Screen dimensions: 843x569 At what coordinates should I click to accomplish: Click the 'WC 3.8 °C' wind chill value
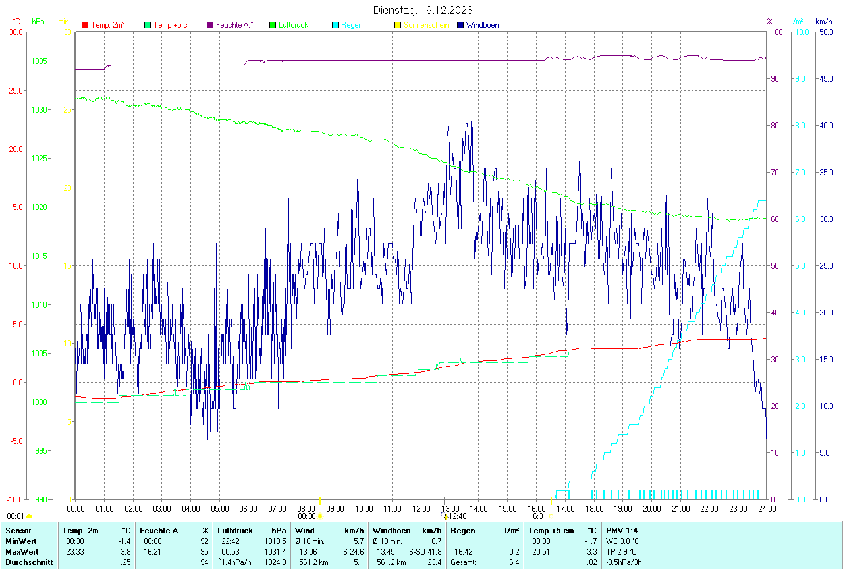pos(622,541)
